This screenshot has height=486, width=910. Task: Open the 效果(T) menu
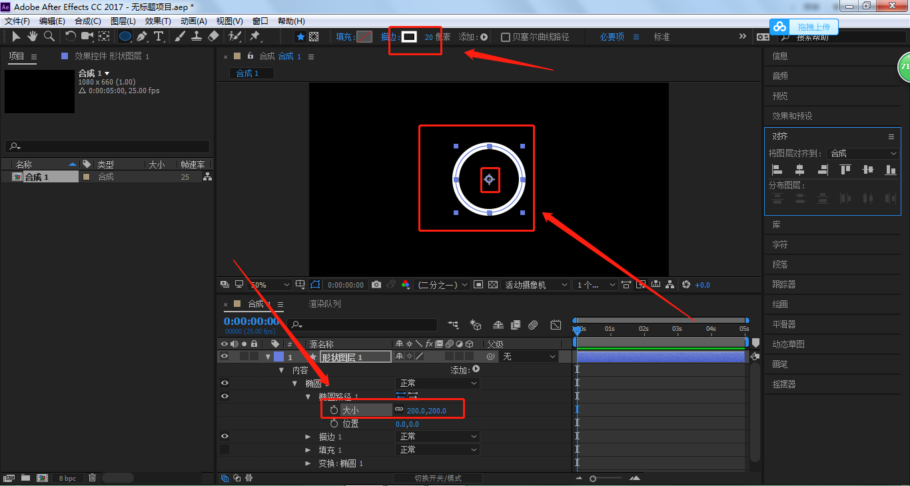click(158, 21)
